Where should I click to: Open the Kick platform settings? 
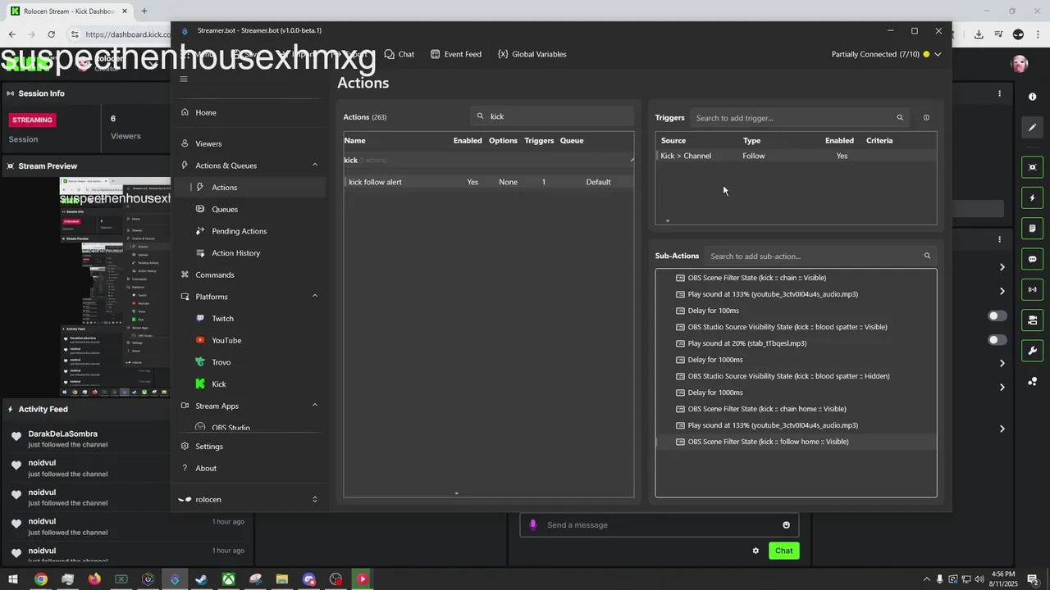pyautogui.click(x=218, y=384)
